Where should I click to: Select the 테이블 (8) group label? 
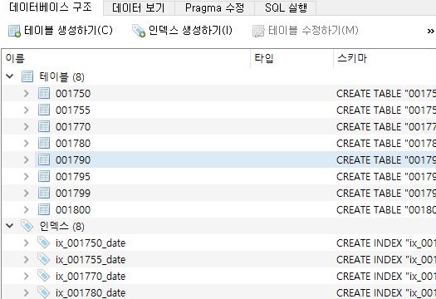tap(61, 76)
